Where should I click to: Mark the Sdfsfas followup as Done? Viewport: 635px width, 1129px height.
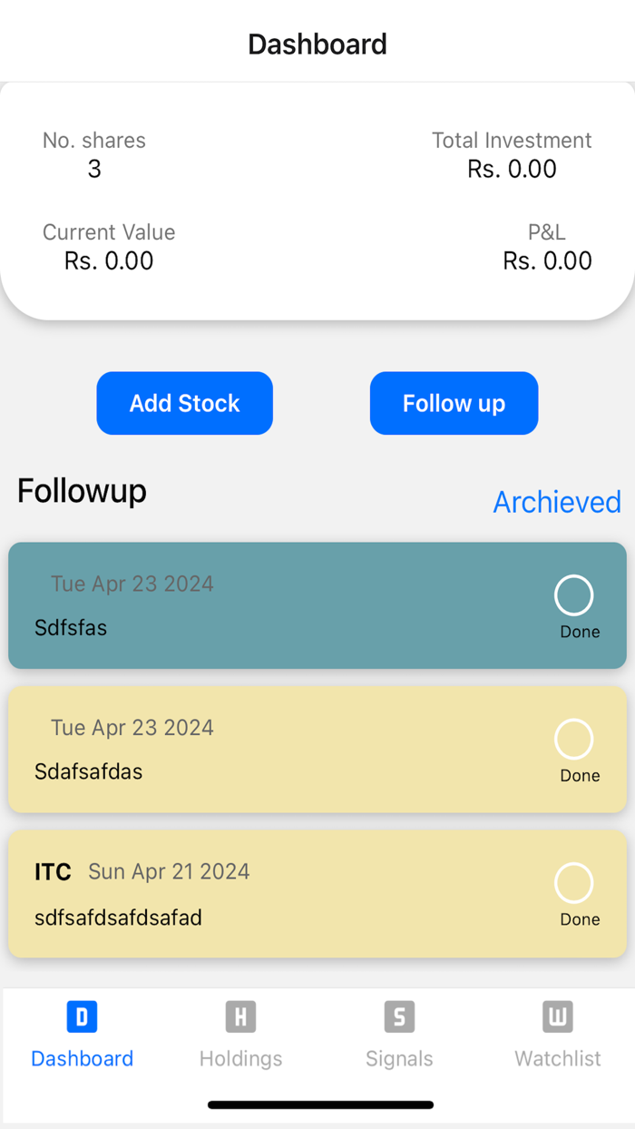(573, 594)
